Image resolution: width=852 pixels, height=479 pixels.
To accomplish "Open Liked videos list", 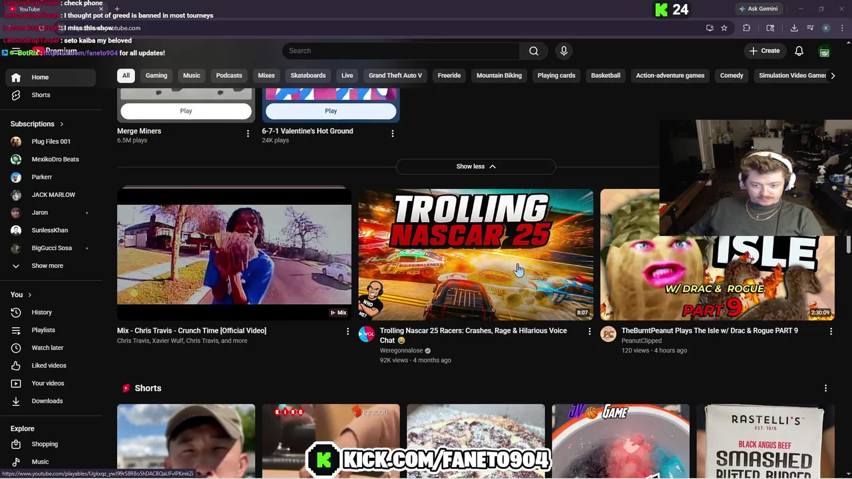I will coord(51,366).
